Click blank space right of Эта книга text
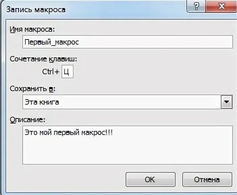The width and height of the screenshot is (237, 195). click(140, 102)
